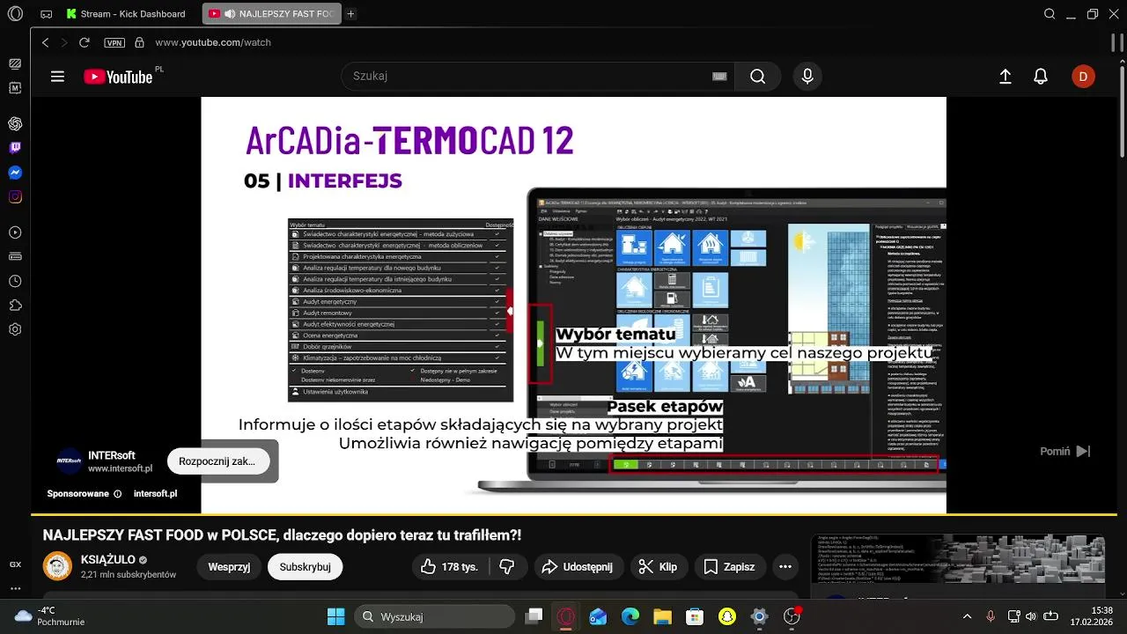Viewport: 1127px width, 634px height.
Task: Open GX corner icon in sidebar
Action: 15,564
